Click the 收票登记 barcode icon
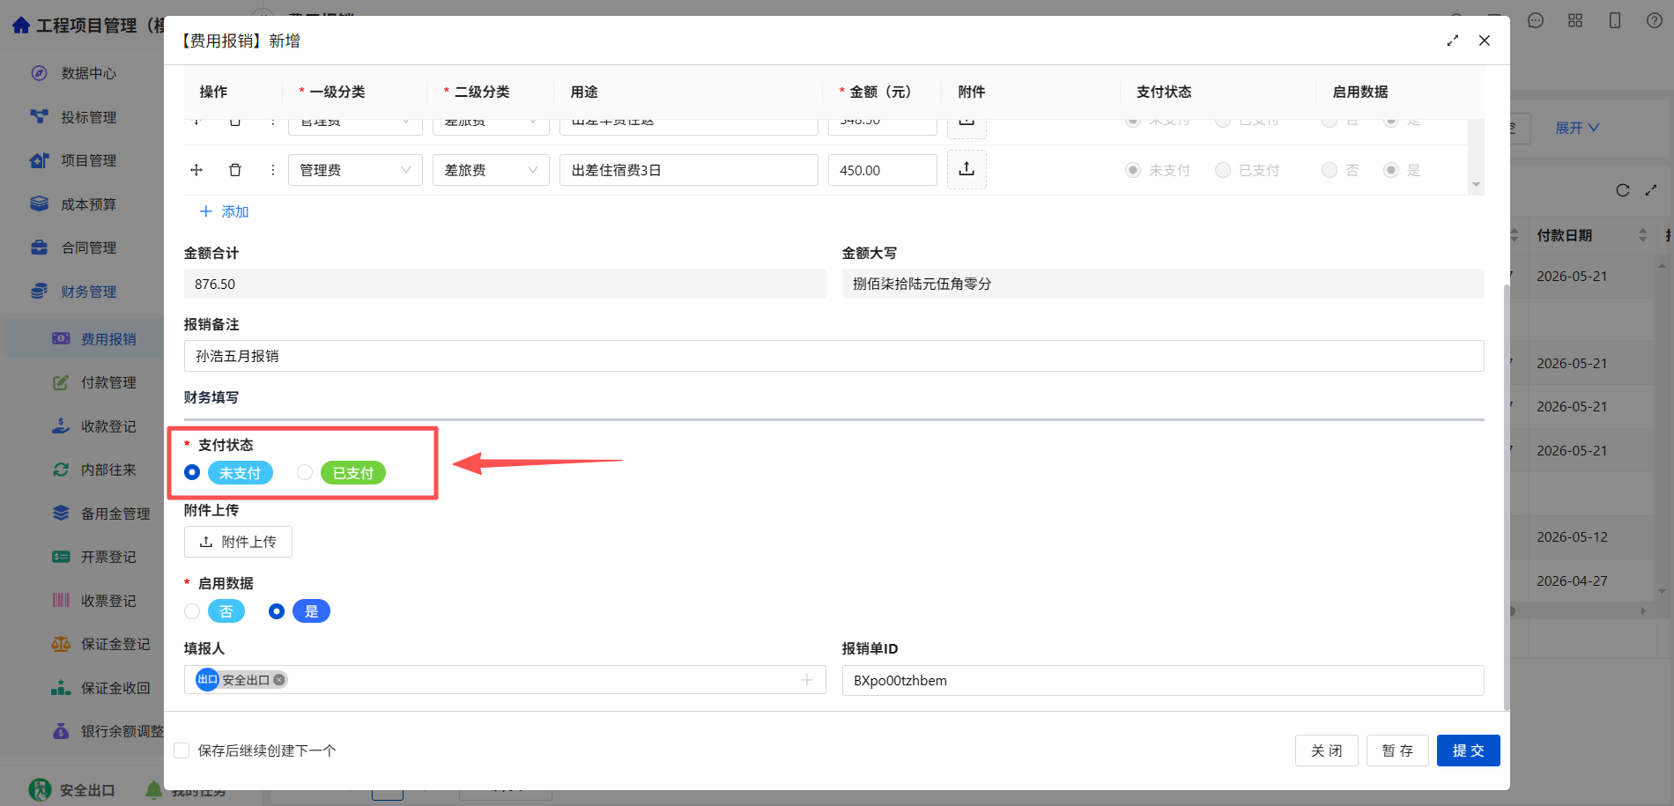Image resolution: width=1674 pixels, height=806 pixels. [61, 600]
